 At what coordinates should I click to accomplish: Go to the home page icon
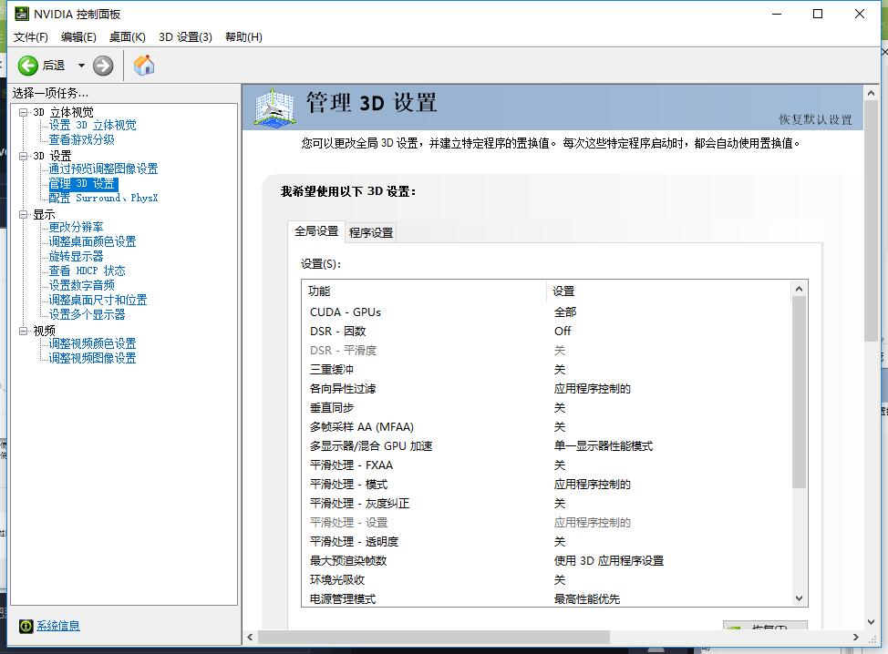(144, 65)
